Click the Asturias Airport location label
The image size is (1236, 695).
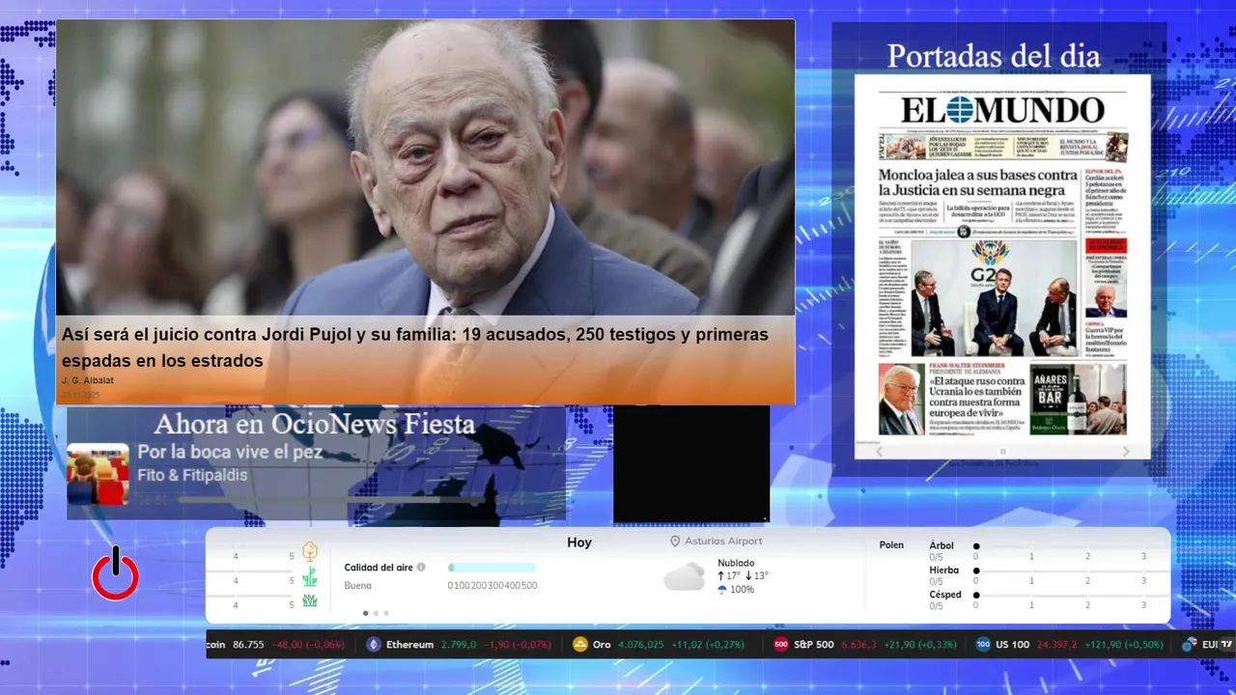(723, 542)
